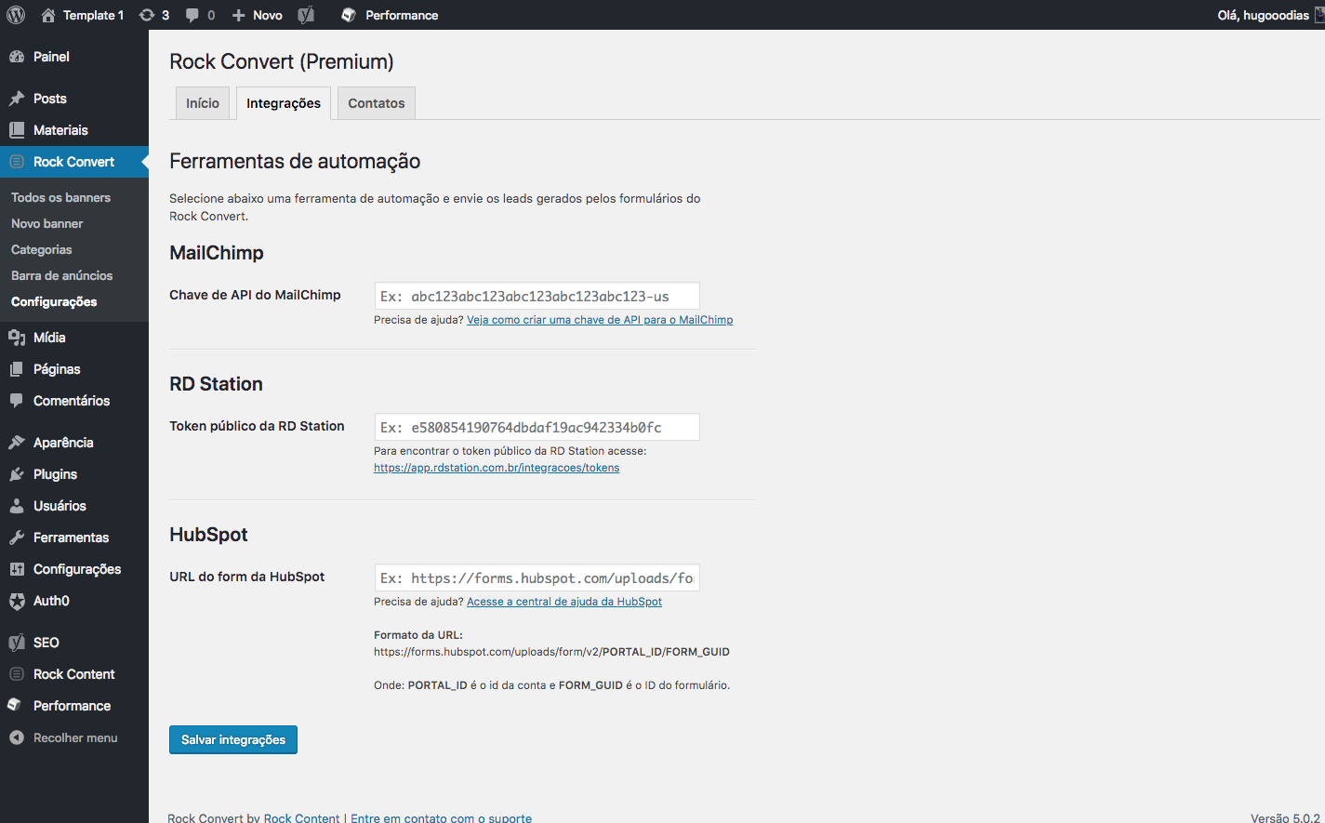The width and height of the screenshot is (1325, 823).
Task: Click the HubSpot section heading
Action: [x=208, y=535]
